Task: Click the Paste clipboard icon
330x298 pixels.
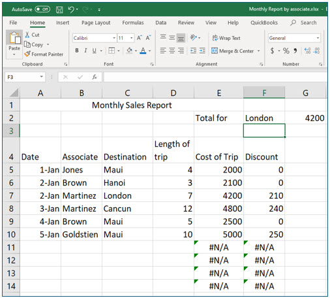Action: (14, 38)
